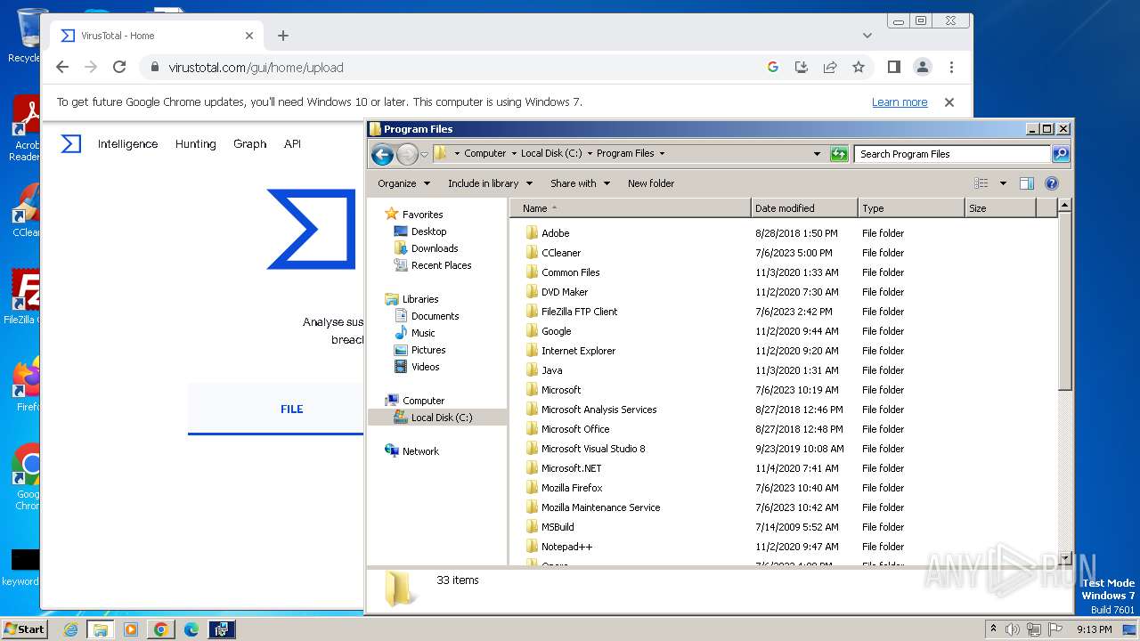1140x641 pixels.
Task: Show hidden tray icons arrow
Action: [993, 629]
